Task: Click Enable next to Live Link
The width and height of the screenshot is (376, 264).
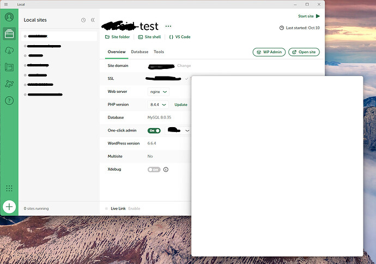Action: point(134,209)
